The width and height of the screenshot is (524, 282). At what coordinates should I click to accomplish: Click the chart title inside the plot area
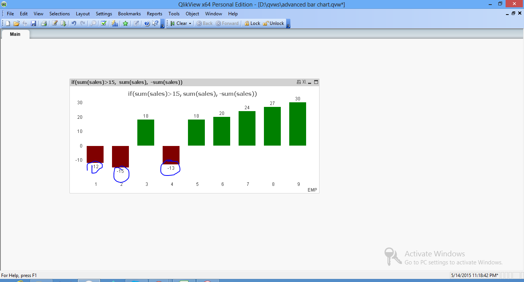point(193,93)
